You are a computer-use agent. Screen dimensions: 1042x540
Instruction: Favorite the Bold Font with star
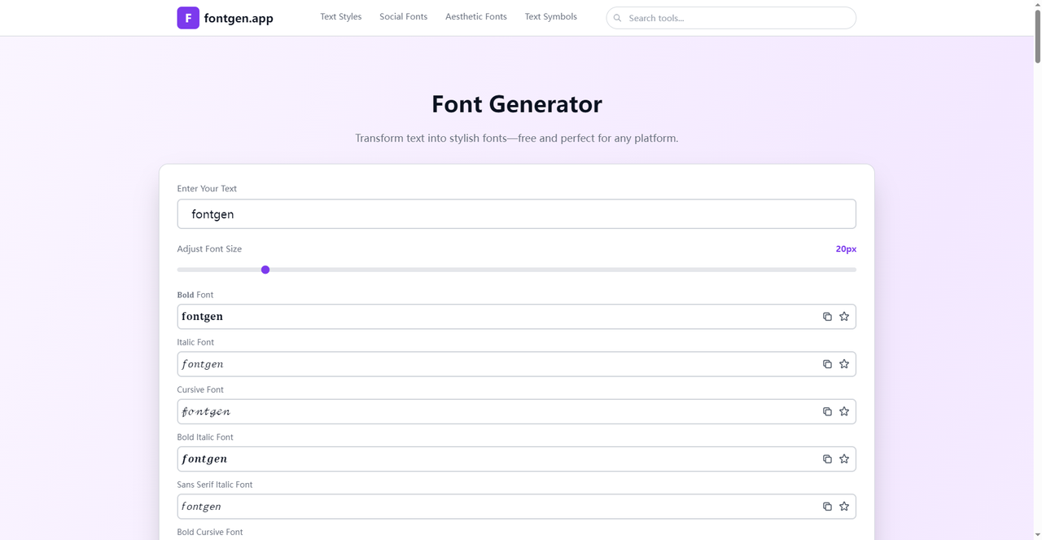coord(844,317)
